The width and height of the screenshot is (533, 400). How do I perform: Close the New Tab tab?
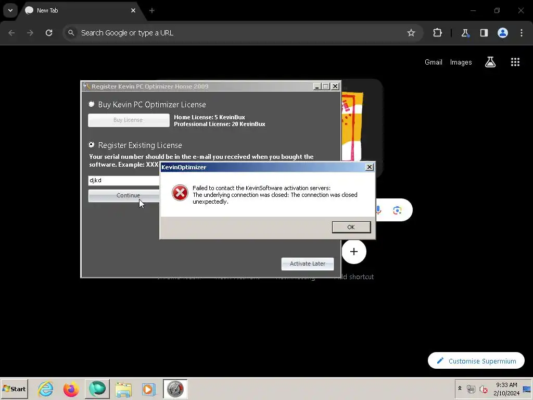(x=133, y=10)
